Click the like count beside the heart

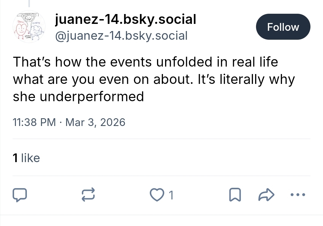tap(171, 196)
